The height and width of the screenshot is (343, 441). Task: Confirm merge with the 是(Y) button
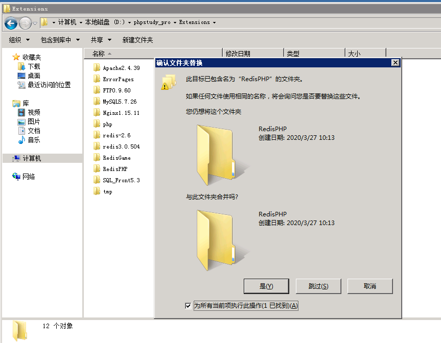click(266, 286)
